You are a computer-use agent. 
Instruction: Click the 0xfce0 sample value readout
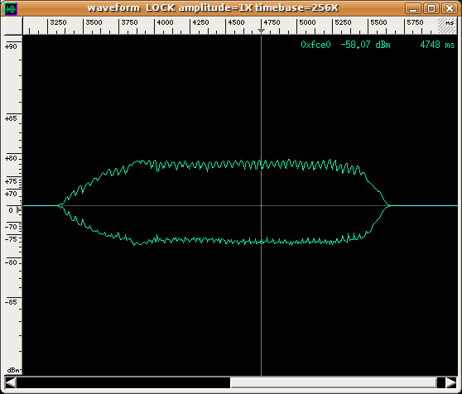315,45
